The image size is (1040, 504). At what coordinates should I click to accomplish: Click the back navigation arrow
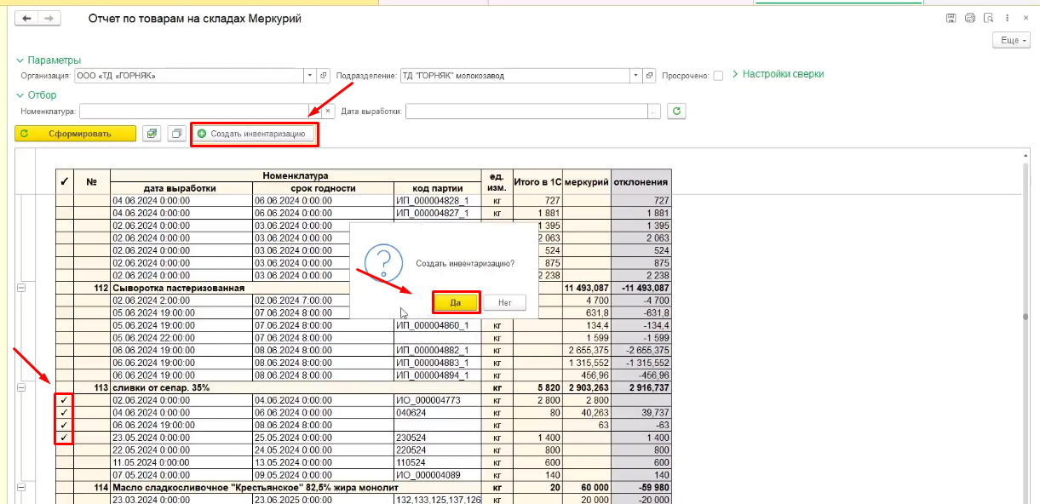[x=26, y=18]
